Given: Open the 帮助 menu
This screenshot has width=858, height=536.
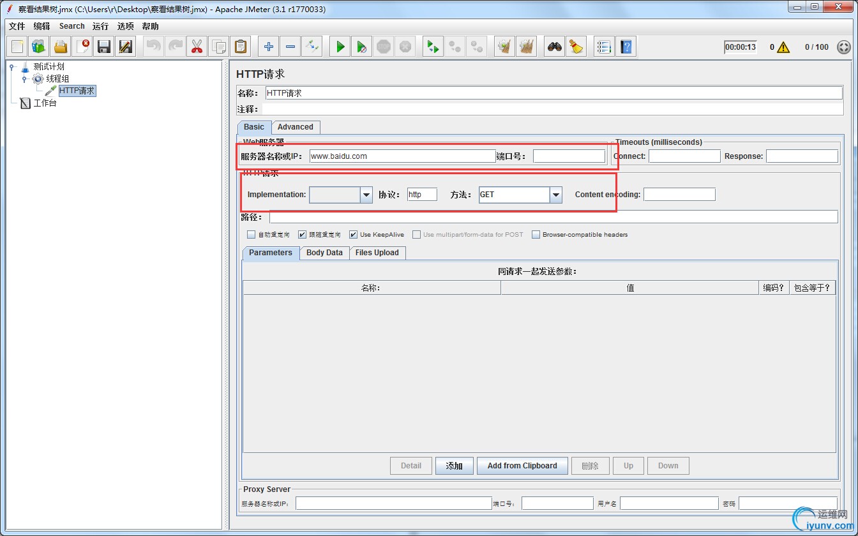Looking at the screenshot, I should coord(151,26).
